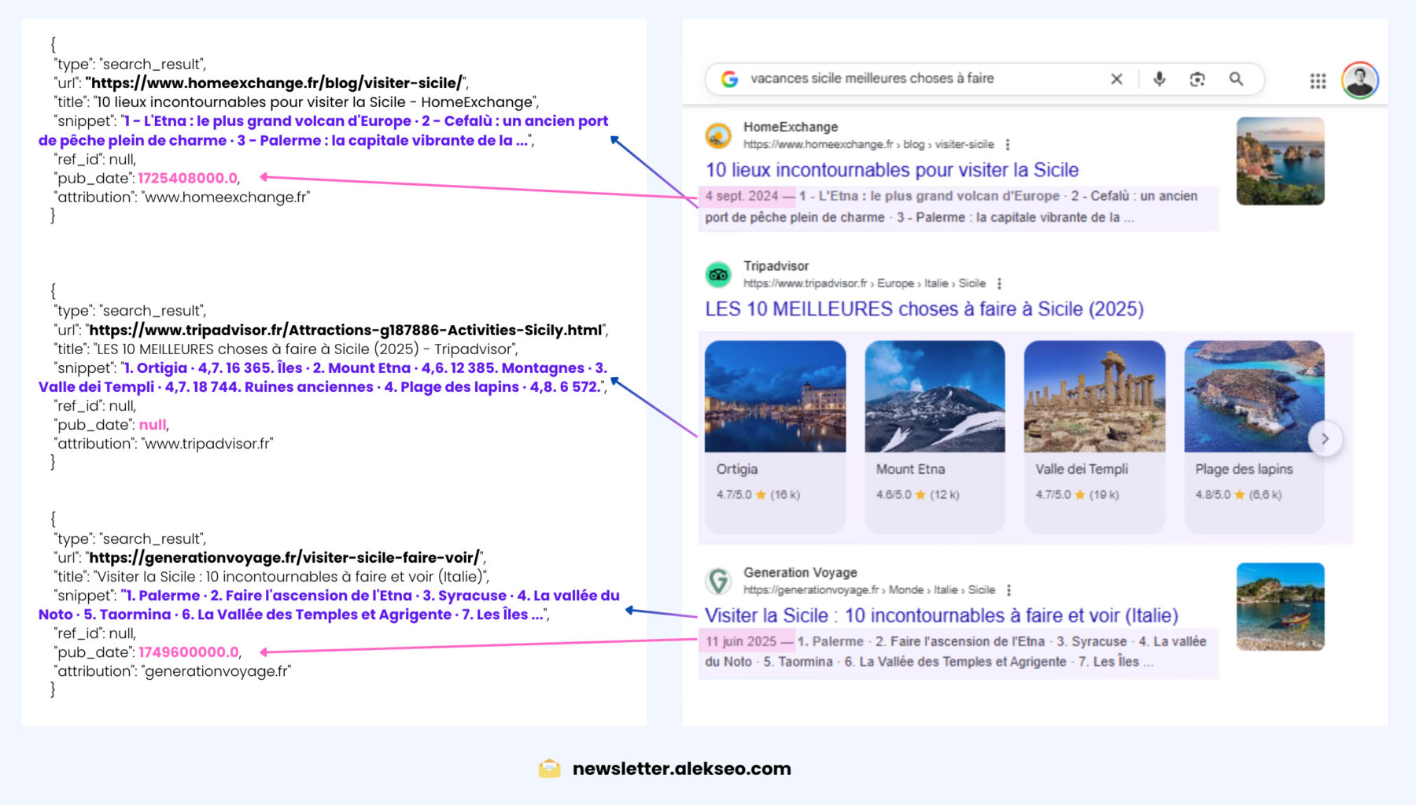
Task: Open the Google apps grid icon
Action: click(x=1318, y=80)
